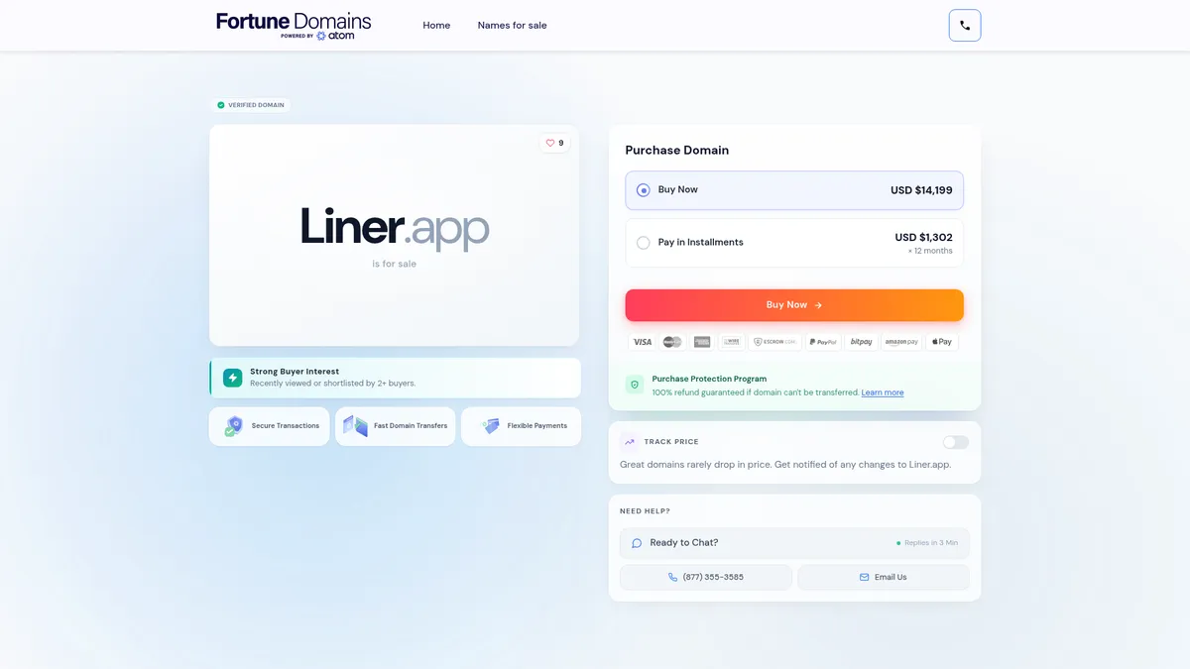Click the Escrow.com payment icon
This screenshot has height=669, width=1190.
click(774, 342)
